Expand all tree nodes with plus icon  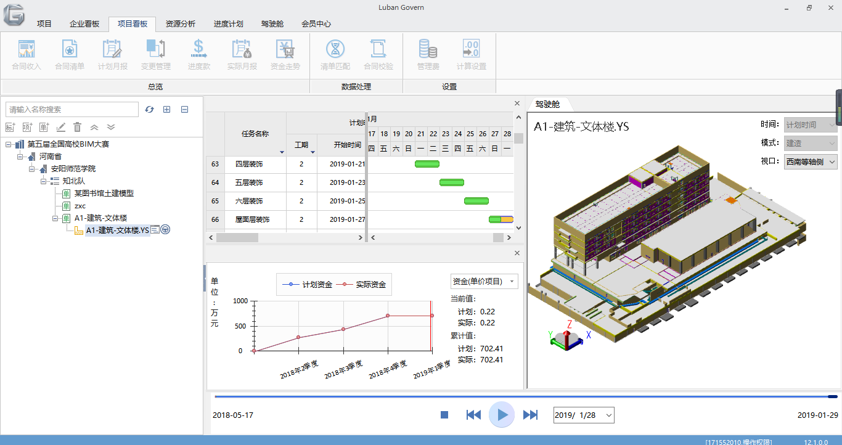[166, 109]
